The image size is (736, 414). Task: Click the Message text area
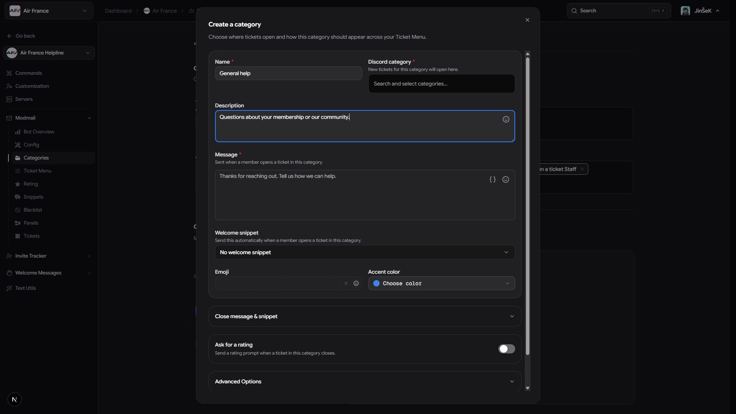tap(365, 195)
